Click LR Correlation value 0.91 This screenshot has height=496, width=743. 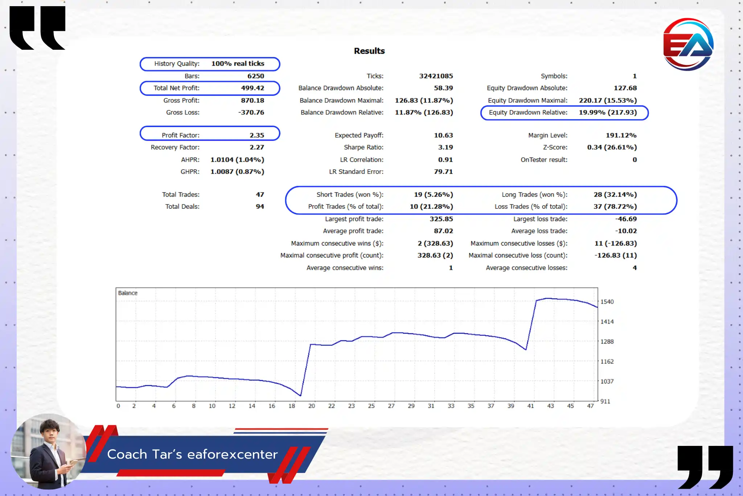[x=446, y=159]
